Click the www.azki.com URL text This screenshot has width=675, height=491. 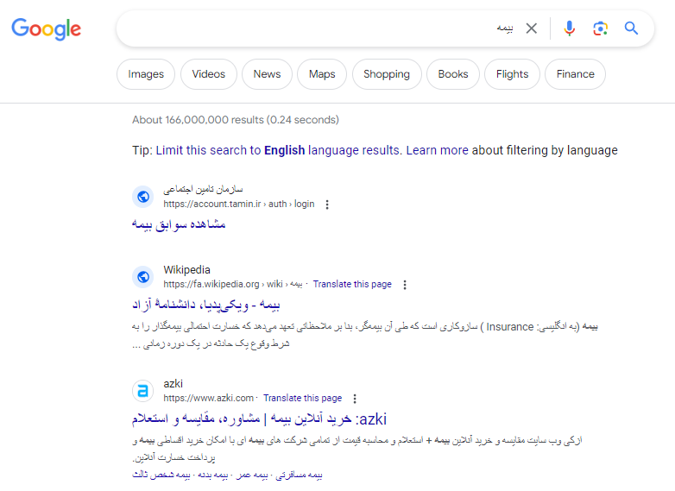(208, 398)
